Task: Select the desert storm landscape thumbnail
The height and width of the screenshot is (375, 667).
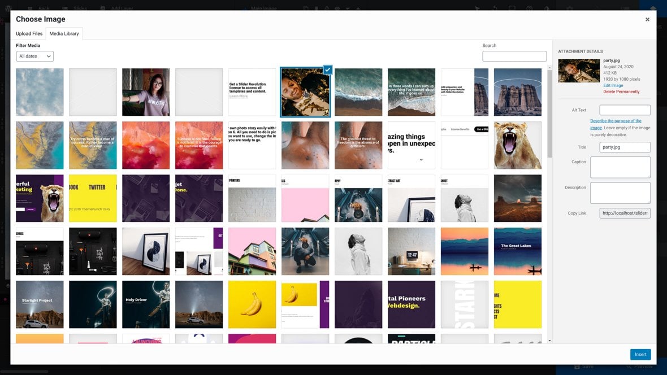Action: click(518, 198)
